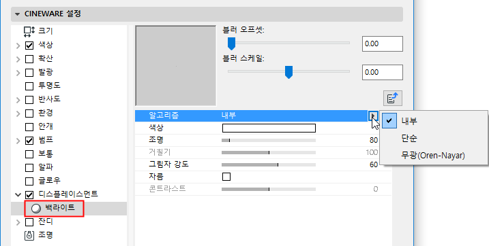Enable the 확산 channel checkbox
The image size is (489, 246).
(29, 59)
